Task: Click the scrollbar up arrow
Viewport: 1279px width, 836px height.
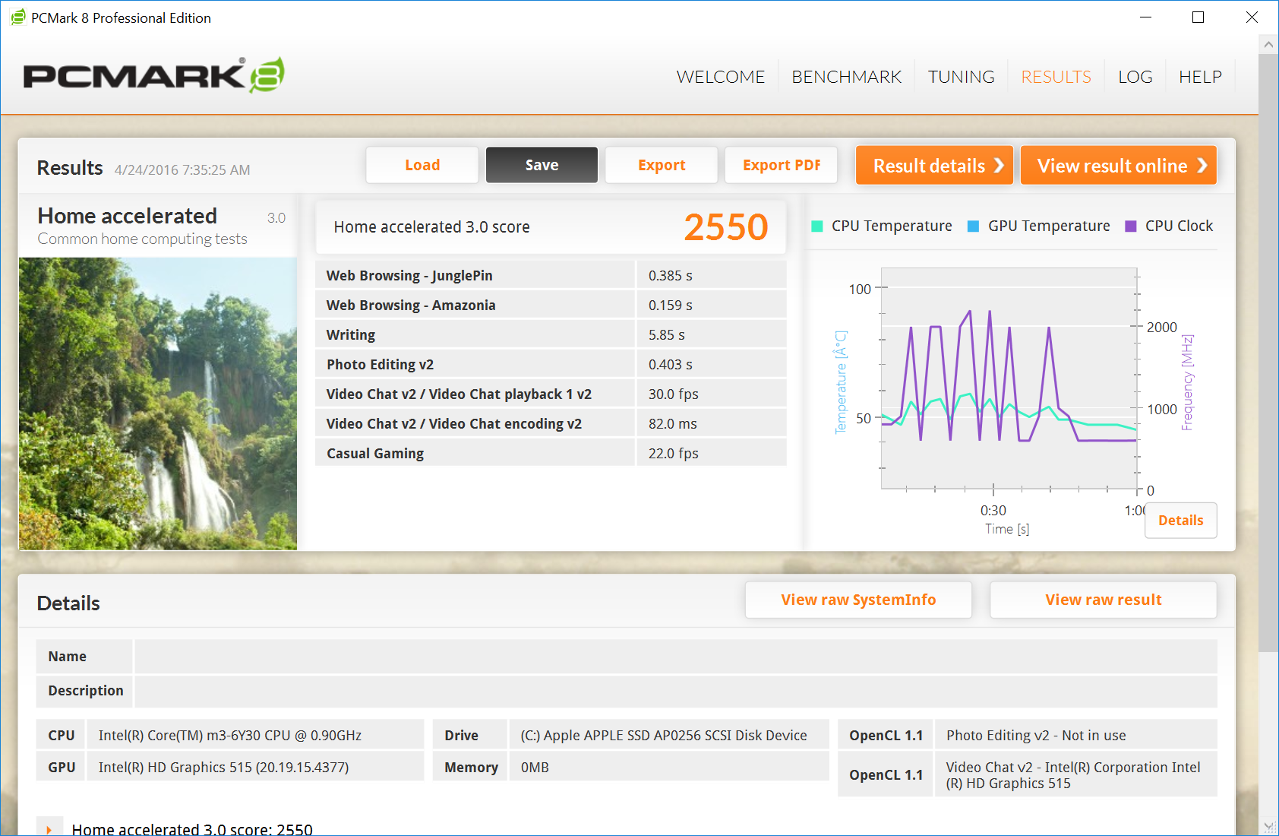Action: [1268, 45]
